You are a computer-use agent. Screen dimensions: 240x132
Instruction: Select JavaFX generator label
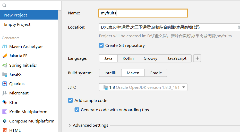tap(15, 75)
